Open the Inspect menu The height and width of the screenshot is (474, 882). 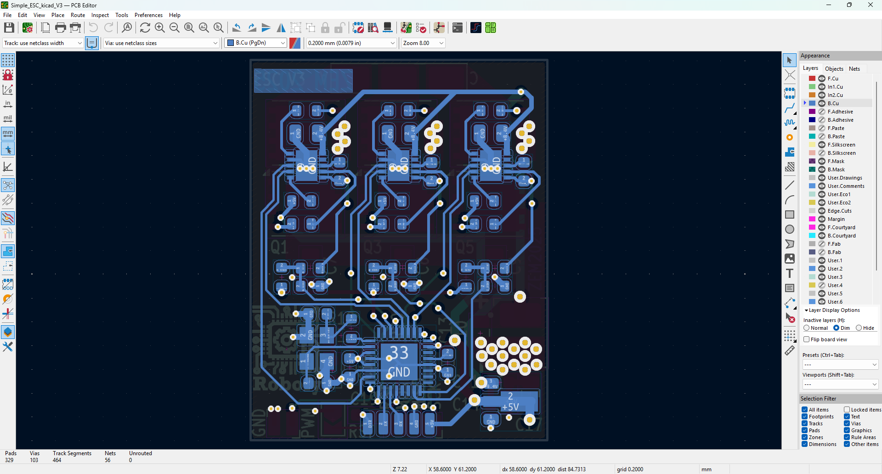100,15
